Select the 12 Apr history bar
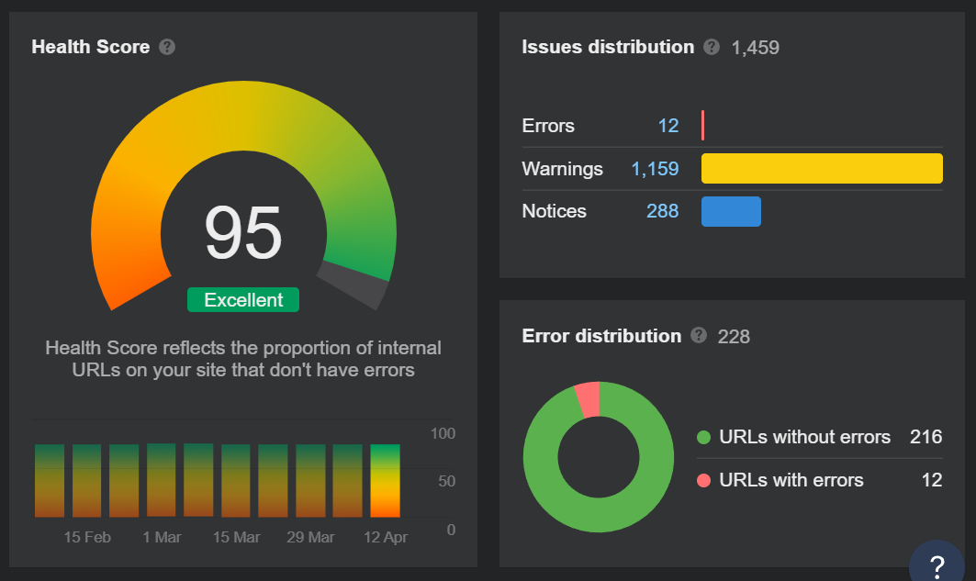 pos(386,480)
